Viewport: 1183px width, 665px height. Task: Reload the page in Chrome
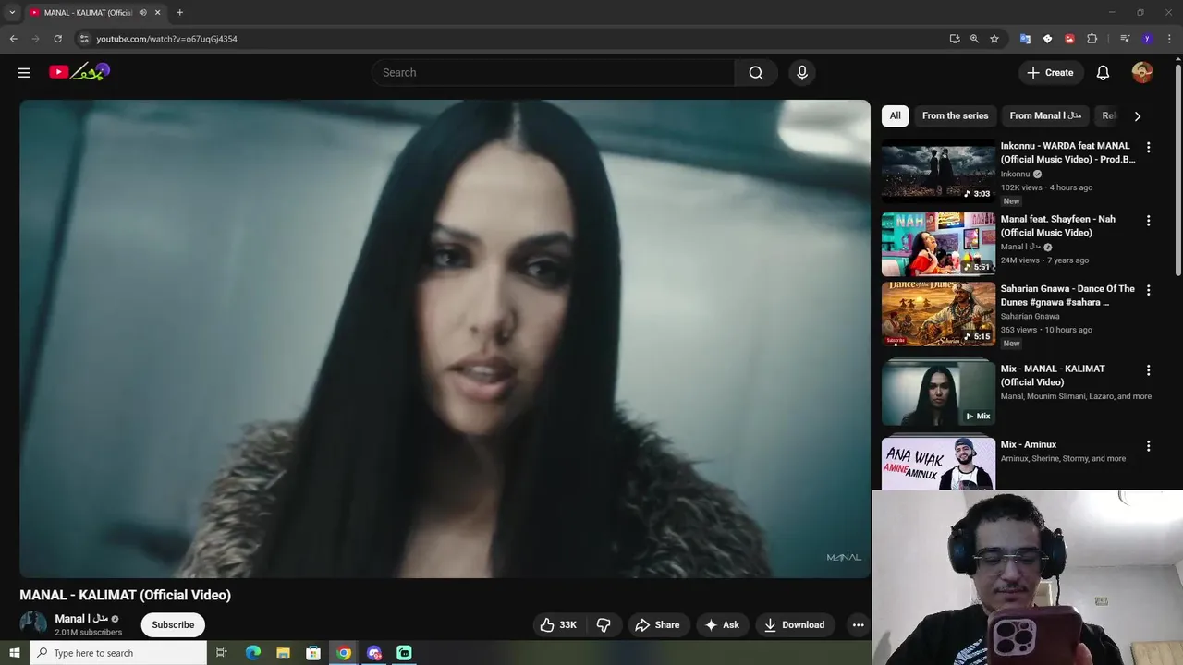point(57,39)
